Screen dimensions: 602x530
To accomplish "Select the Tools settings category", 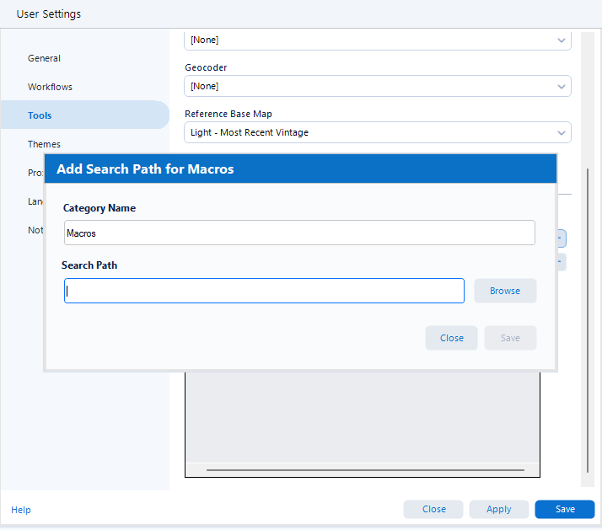I will coord(40,115).
